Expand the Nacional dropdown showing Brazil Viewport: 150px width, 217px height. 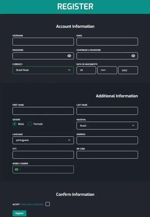point(107,125)
